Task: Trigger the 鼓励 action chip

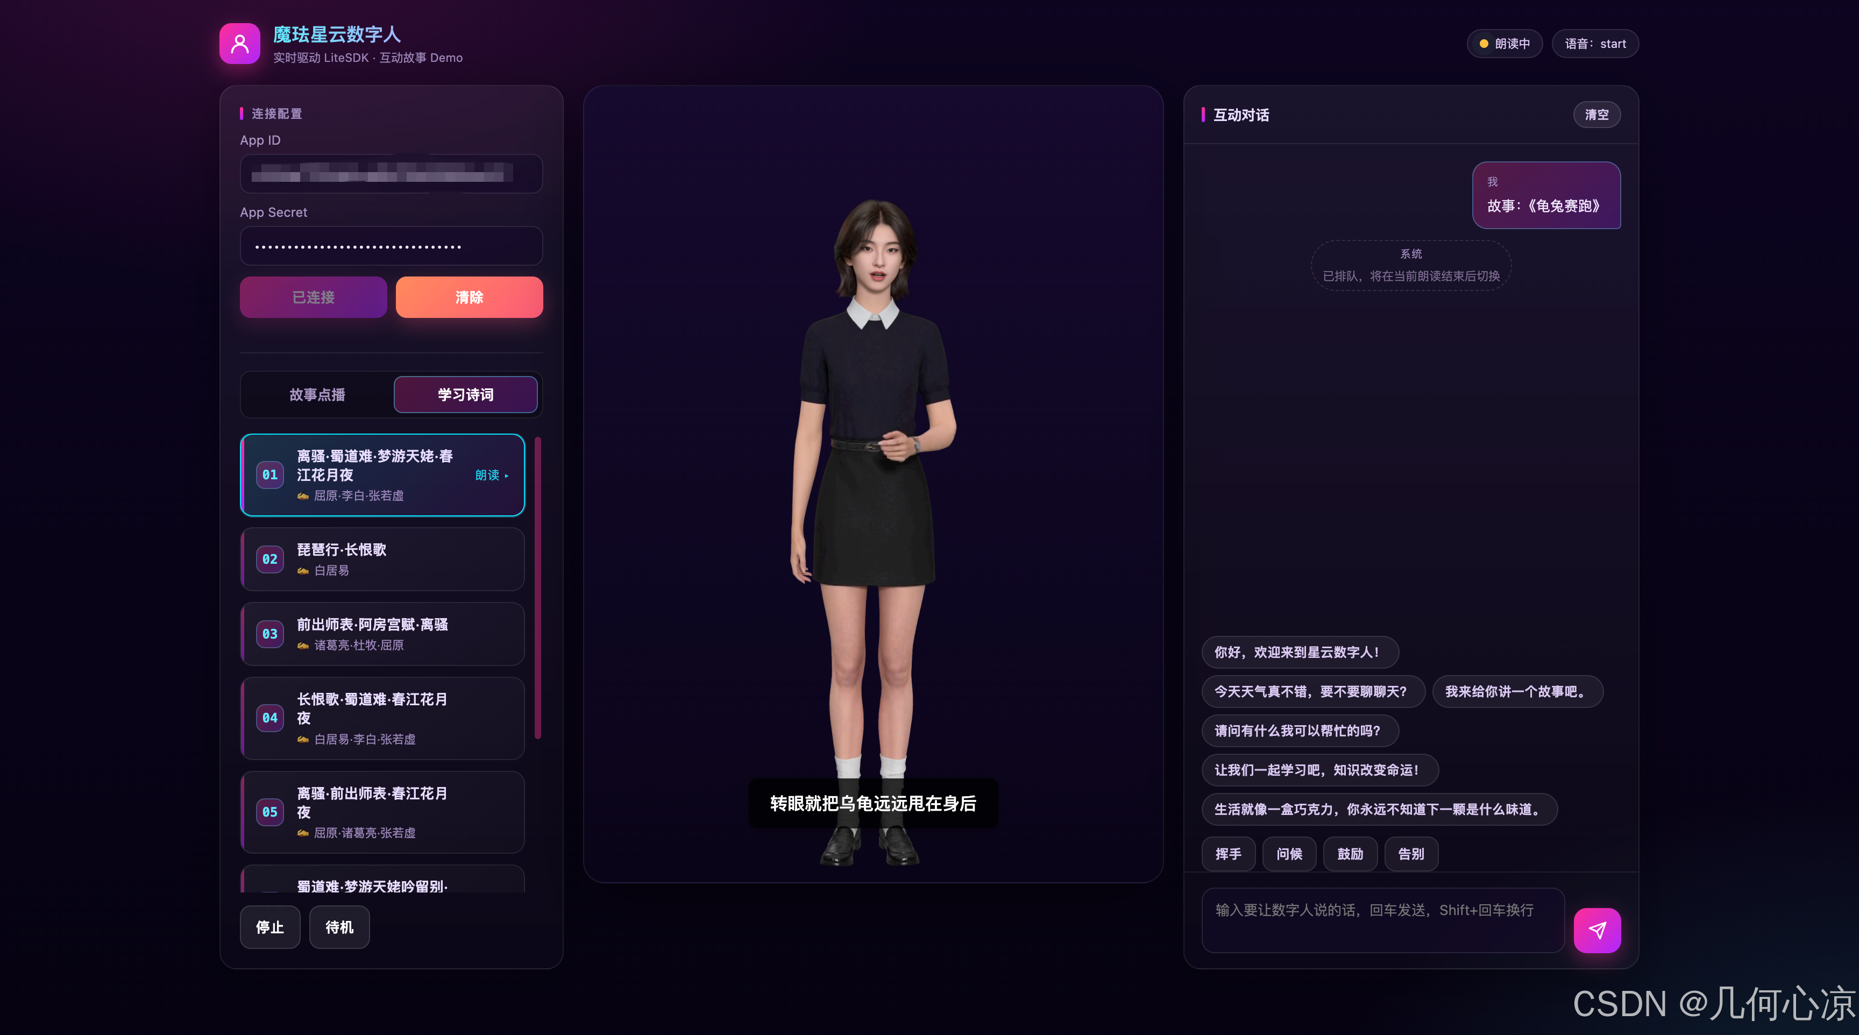Action: pos(1350,855)
